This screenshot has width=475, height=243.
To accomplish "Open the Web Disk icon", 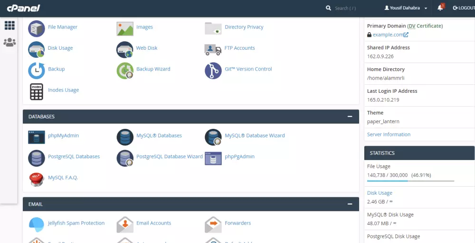I will tap(125, 50).
